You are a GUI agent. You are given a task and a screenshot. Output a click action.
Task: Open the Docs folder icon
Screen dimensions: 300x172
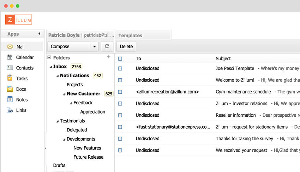[x=10, y=89]
